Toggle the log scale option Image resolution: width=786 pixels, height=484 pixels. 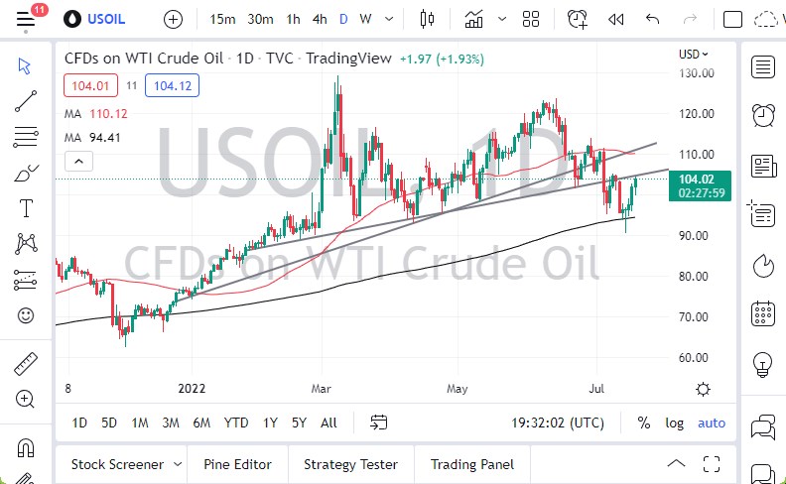pyautogui.click(x=675, y=423)
